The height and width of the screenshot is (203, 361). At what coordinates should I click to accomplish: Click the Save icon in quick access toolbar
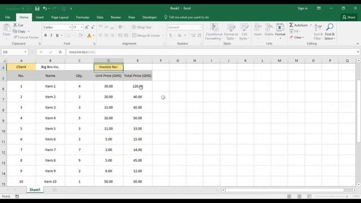37,8
